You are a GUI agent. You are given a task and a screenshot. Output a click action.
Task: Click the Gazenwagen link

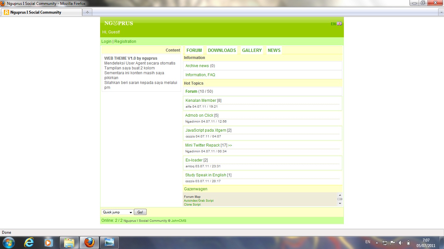pos(196,189)
